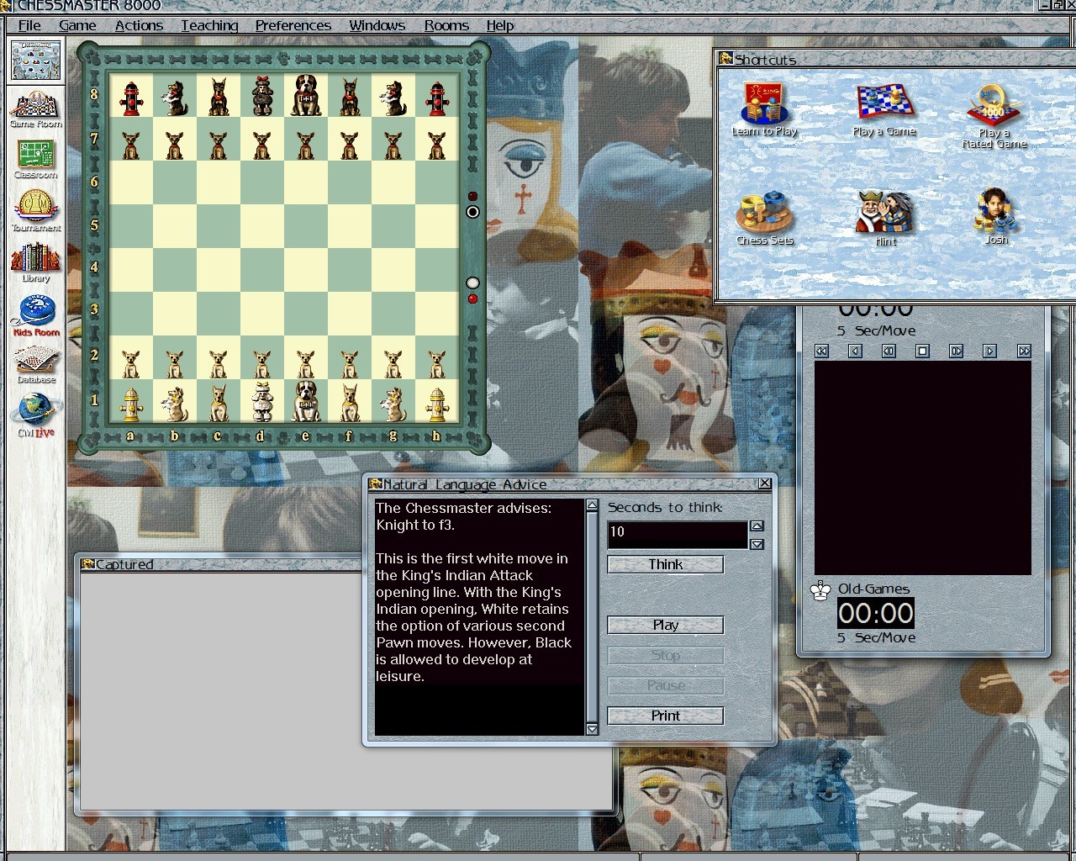Close the Natural Language Advice window

coord(764,483)
